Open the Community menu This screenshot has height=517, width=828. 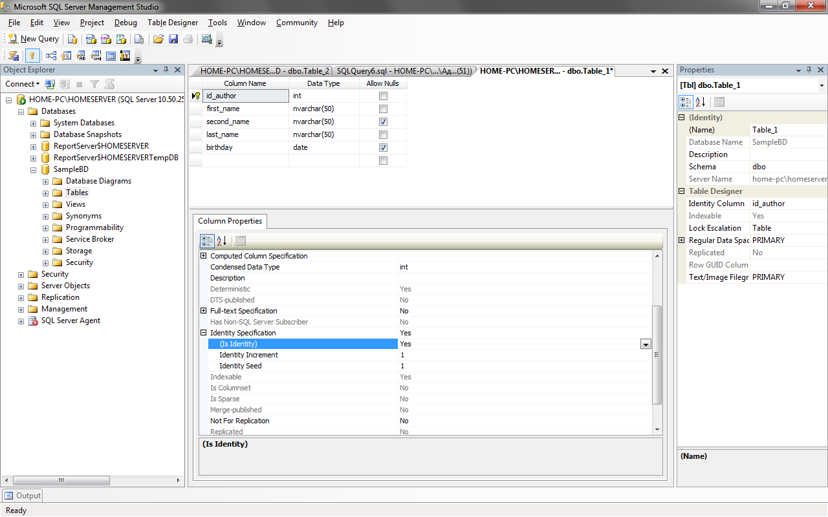pyautogui.click(x=297, y=23)
